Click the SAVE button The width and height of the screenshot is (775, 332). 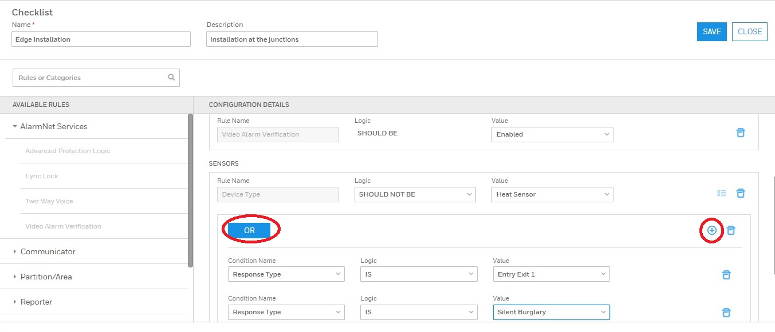[x=711, y=32]
